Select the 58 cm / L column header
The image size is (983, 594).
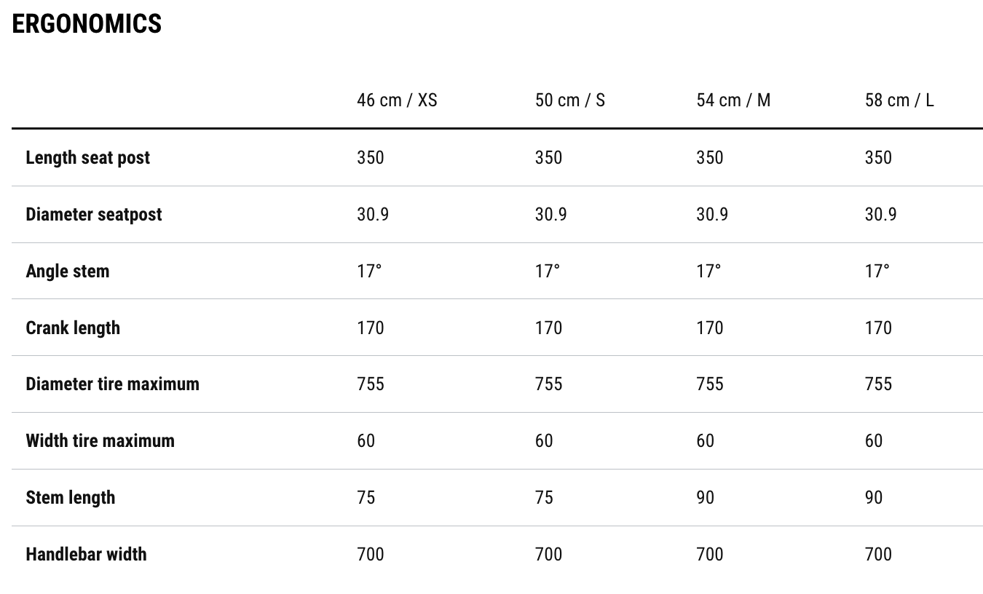click(899, 100)
